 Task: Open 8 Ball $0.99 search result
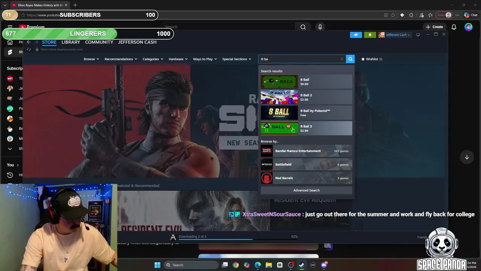[x=306, y=82]
